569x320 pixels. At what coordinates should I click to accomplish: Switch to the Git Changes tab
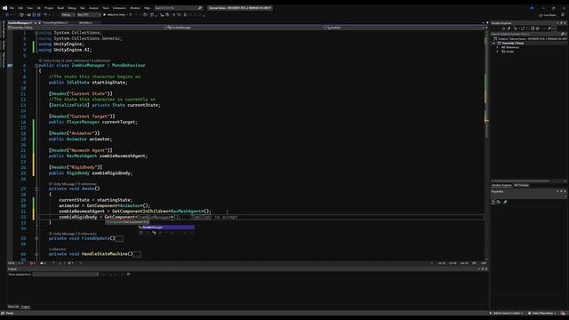[521, 186]
